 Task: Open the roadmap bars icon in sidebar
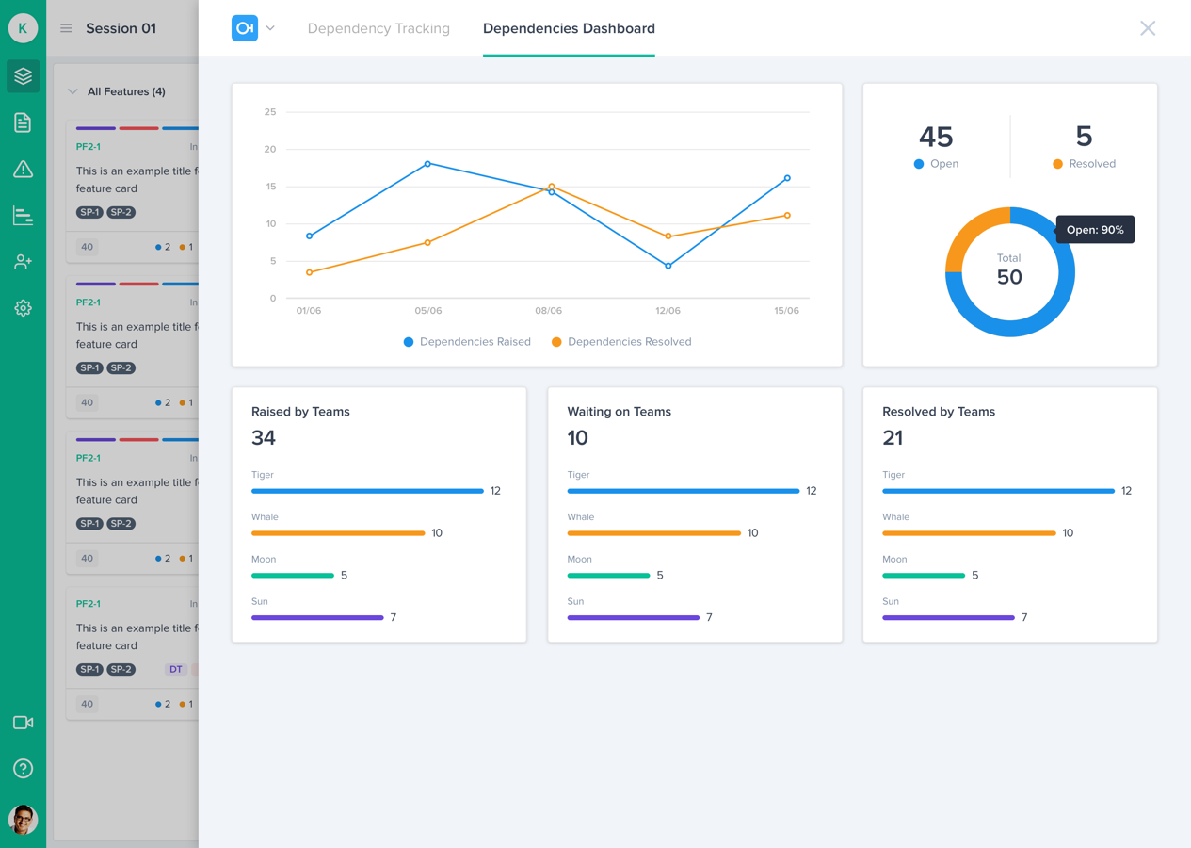[x=23, y=216]
